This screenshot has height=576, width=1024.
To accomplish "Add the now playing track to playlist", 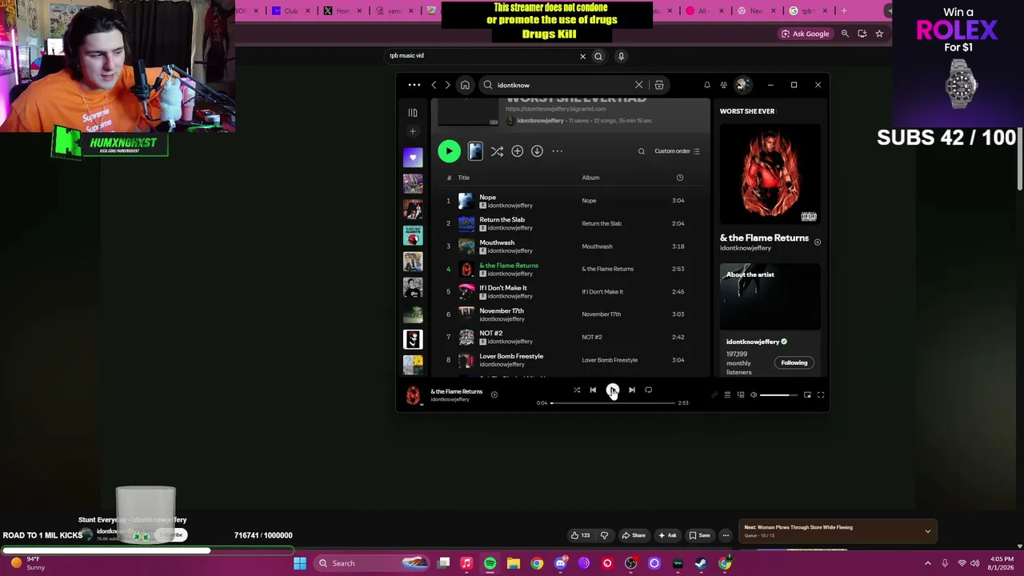I will [494, 395].
